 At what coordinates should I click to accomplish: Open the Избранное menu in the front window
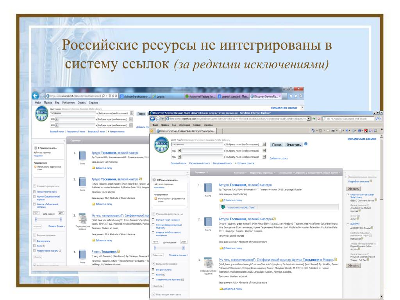[x=184, y=125]
